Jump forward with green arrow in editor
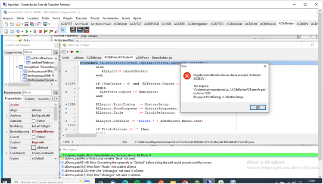Screen dimensions: 323x184 [77, 52]
